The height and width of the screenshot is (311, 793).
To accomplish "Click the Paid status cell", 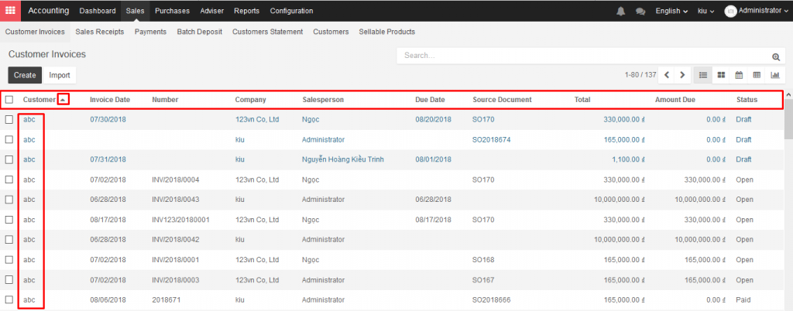I will coord(744,300).
